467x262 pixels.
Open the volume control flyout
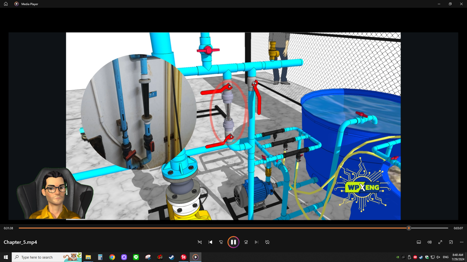click(x=429, y=242)
